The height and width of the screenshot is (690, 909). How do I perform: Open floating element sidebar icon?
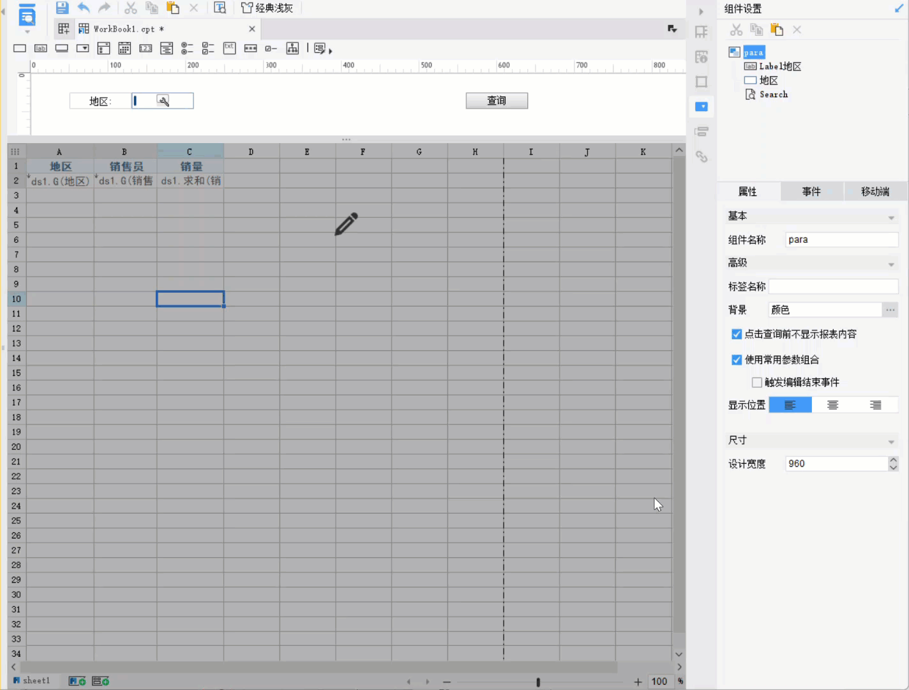[x=702, y=82]
